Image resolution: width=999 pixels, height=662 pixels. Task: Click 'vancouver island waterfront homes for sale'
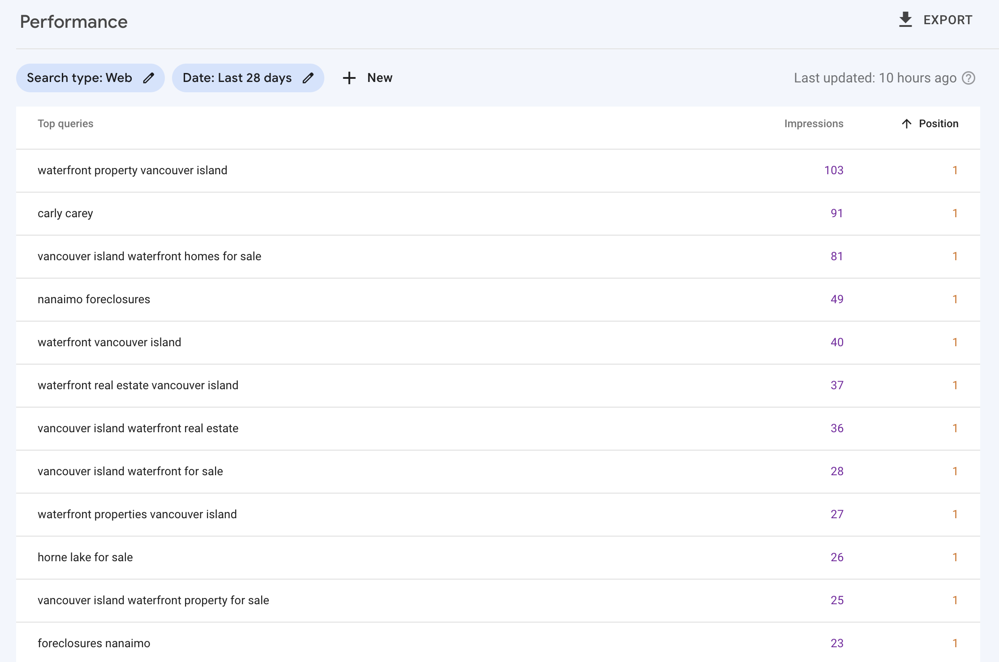tap(149, 256)
